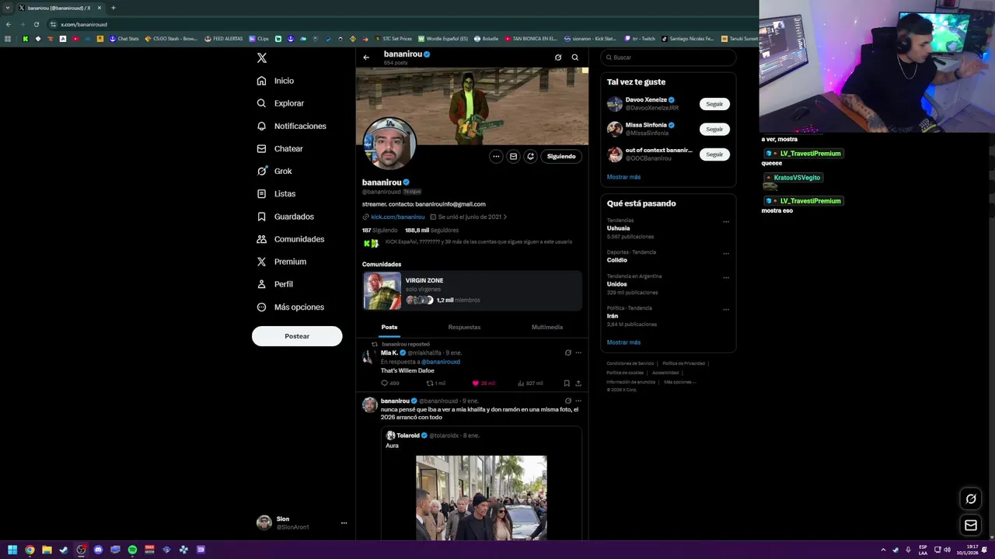Open options for Colidio trend

[x=726, y=253]
